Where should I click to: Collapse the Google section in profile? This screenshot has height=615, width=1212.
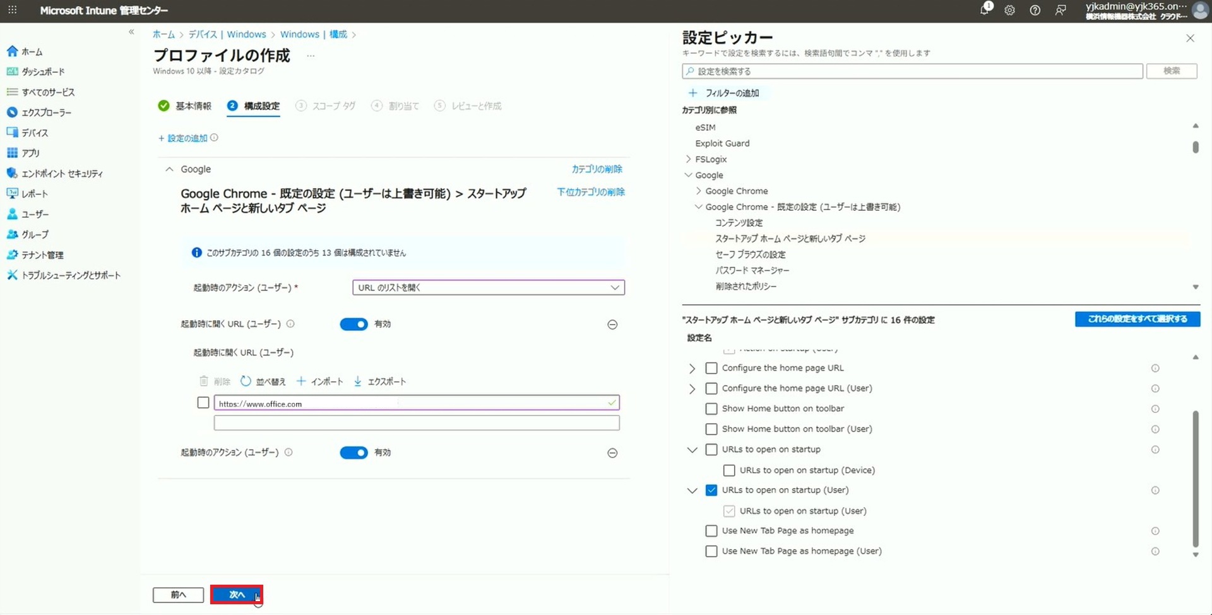coord(169,169)
